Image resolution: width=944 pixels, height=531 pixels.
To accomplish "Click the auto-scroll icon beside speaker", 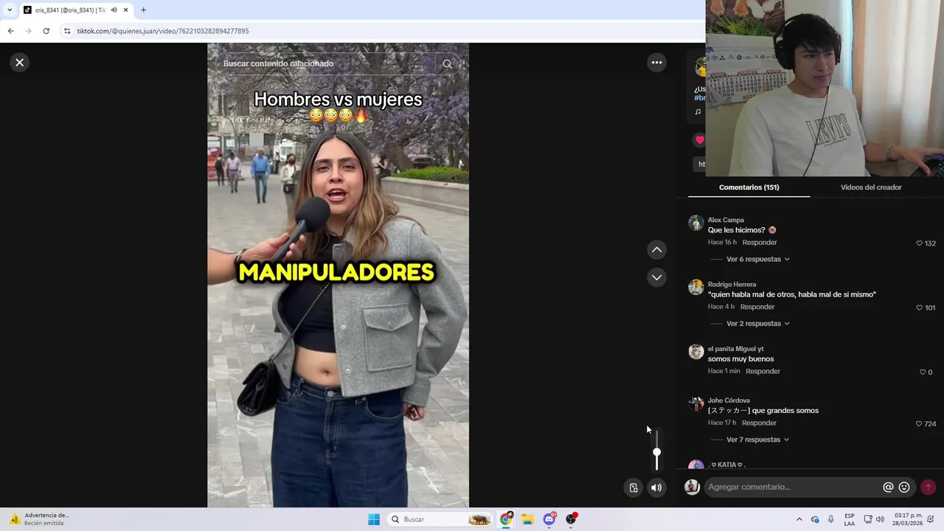I will pos(634,487).
